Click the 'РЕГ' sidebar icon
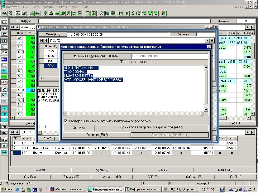Viewport: 258px width, 193px height. click(x=4, y=127)
